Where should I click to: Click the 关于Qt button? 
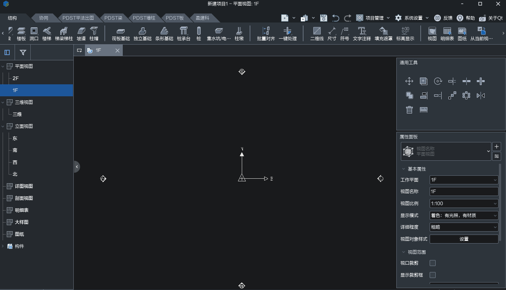pos(491,18)
